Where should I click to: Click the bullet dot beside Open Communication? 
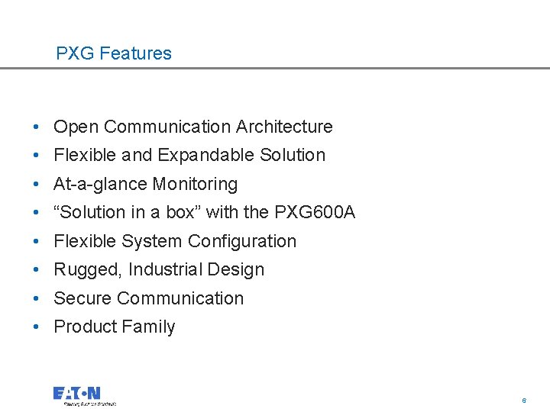pyautogui.click(x=36, y=127)
